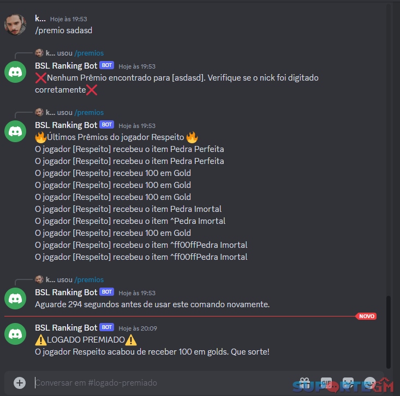
Task: Click BSL Ranking Bot name on LOGADO PREMIADO message
Action: [66, 327]
